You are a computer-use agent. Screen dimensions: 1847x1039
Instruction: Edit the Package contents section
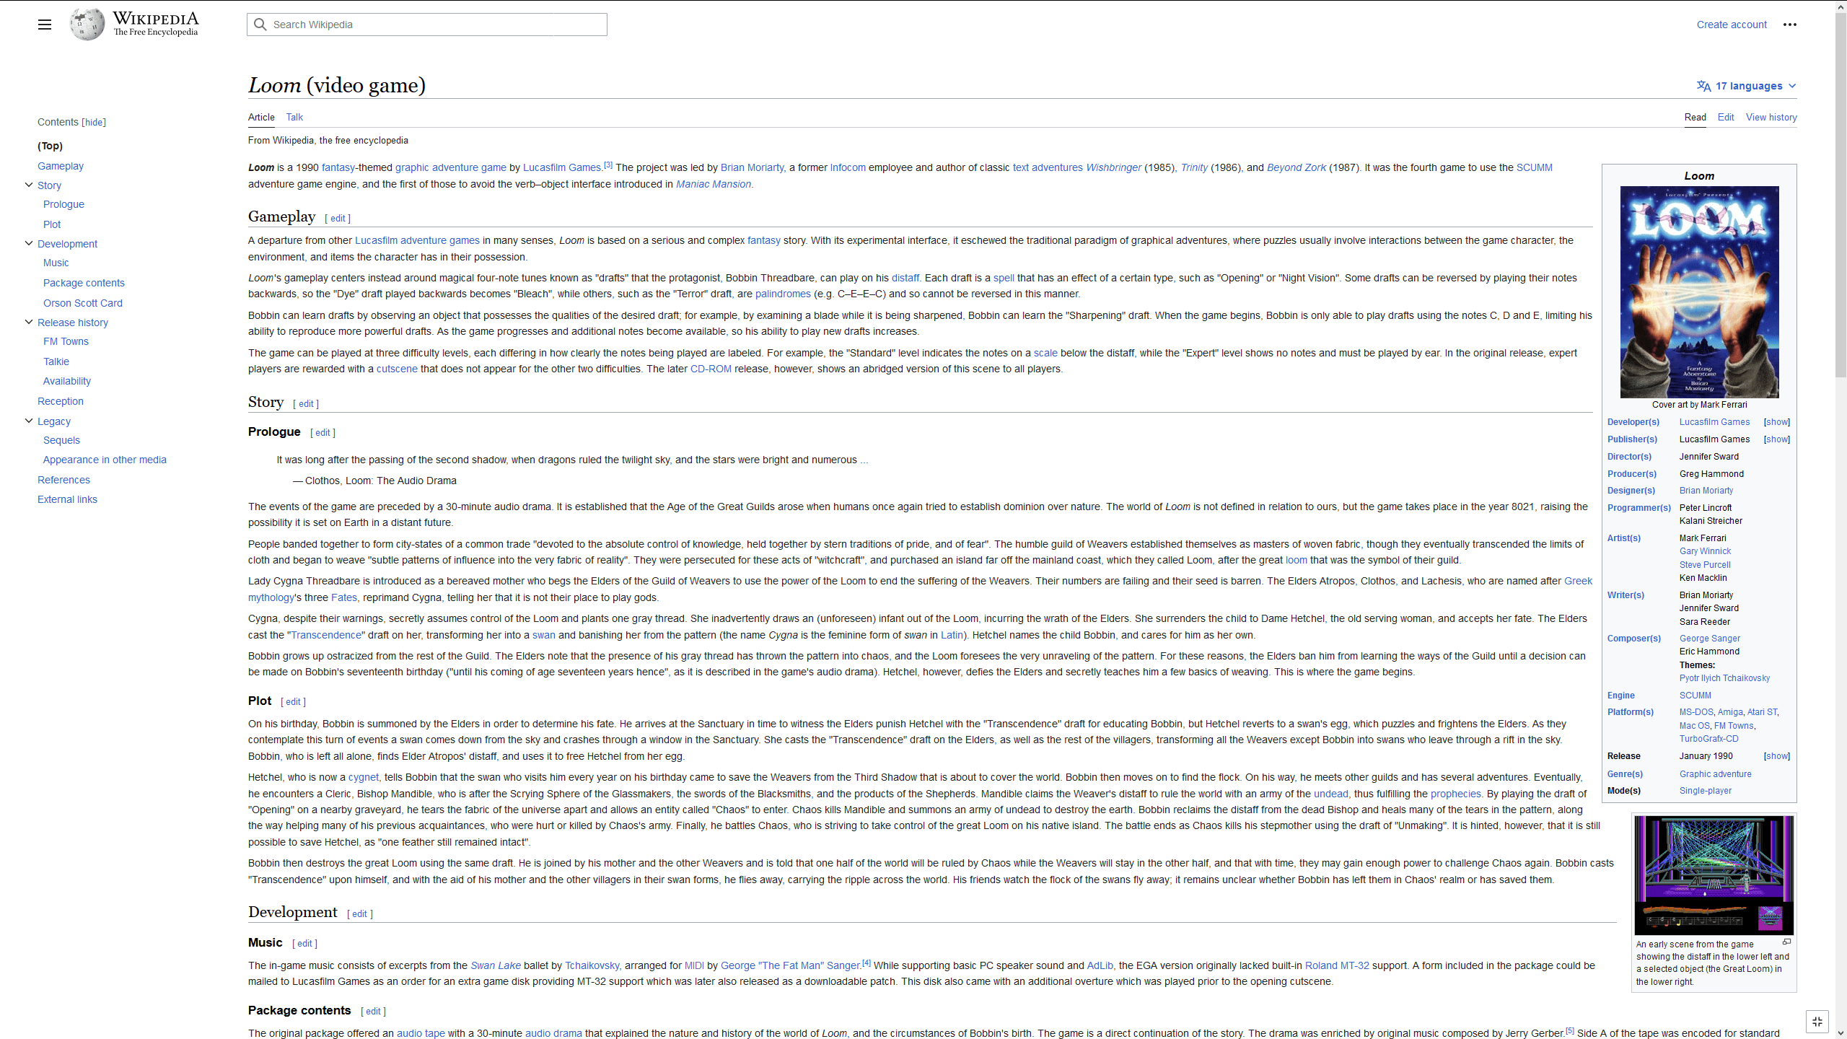click(x=373, y=1012)
